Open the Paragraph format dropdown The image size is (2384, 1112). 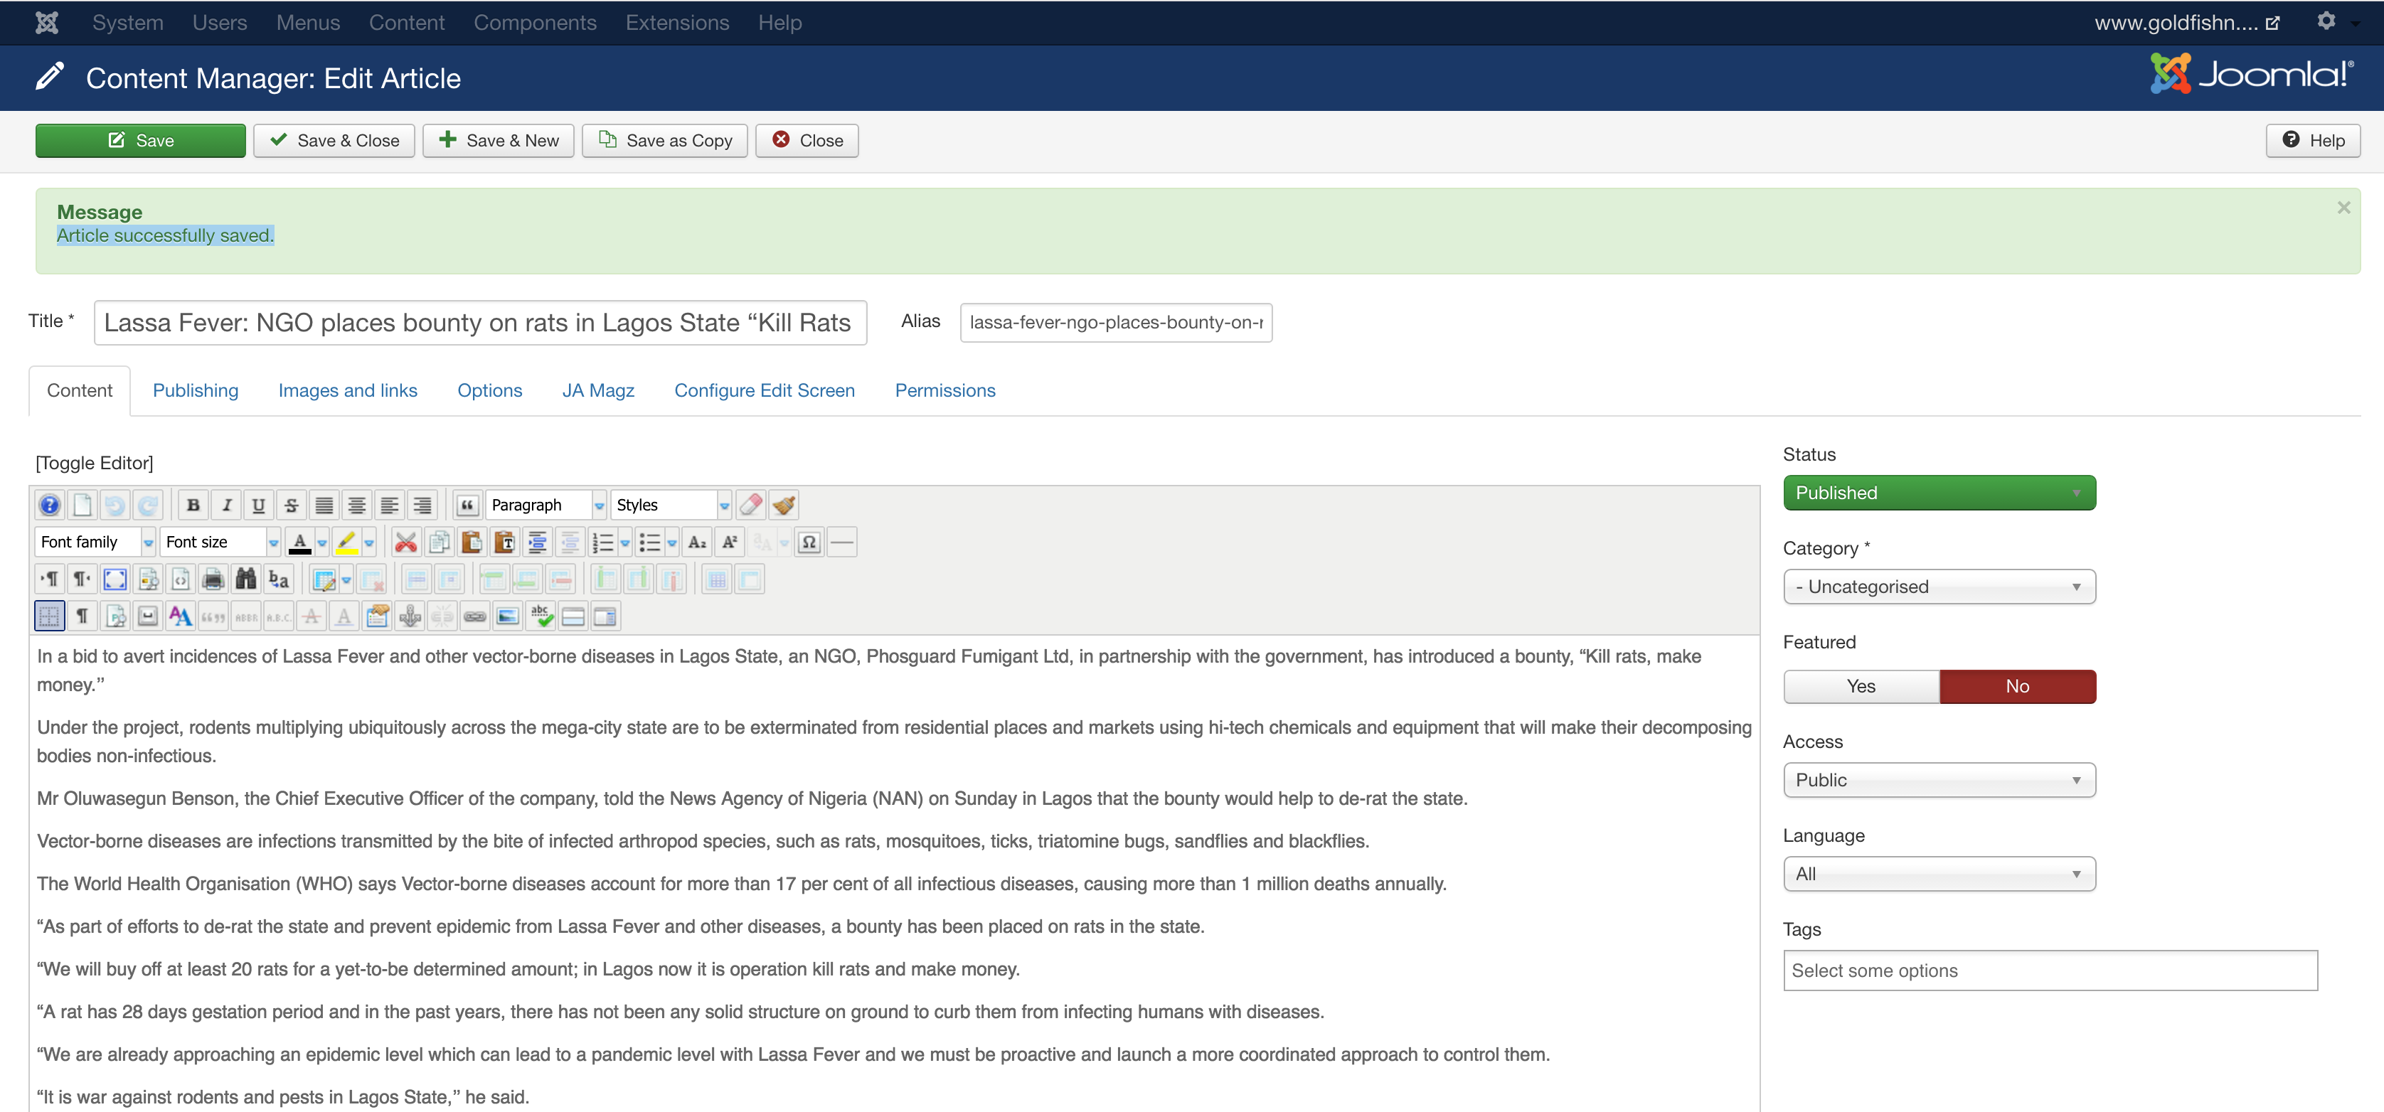546,505
